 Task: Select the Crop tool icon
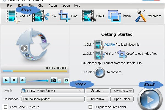pyautogui.click(x=64, y=16)
